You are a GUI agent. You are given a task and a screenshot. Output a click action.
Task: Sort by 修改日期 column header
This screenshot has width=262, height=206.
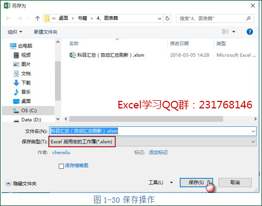pos(179,43)
